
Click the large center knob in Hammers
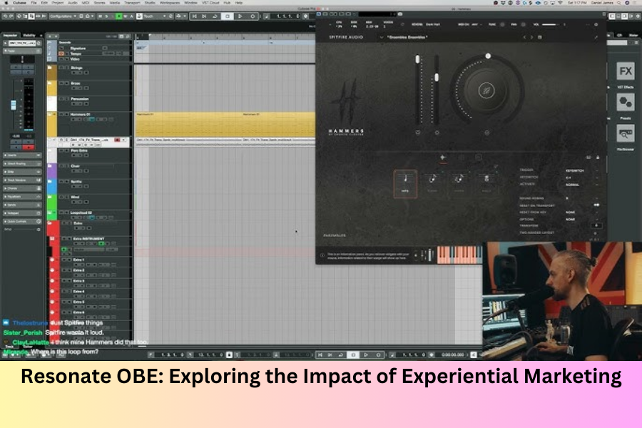point(486,91)
